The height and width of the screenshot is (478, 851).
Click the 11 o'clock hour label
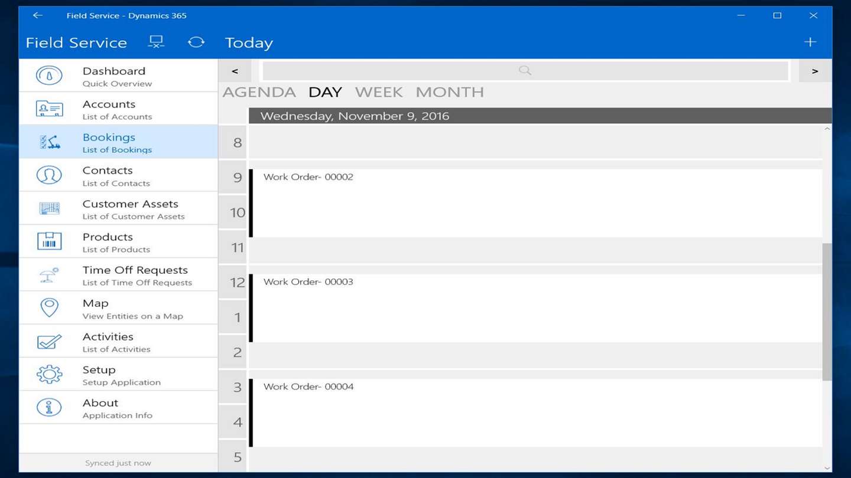pyautogui.click(x=238, y=247)
